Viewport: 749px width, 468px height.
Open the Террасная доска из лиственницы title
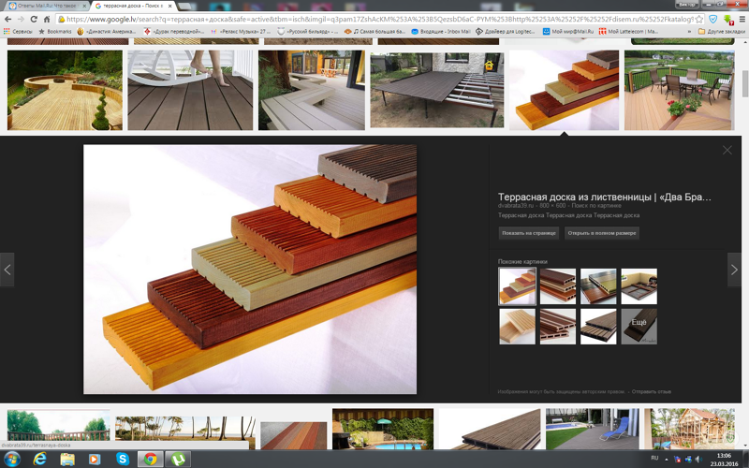click(604, 197)
